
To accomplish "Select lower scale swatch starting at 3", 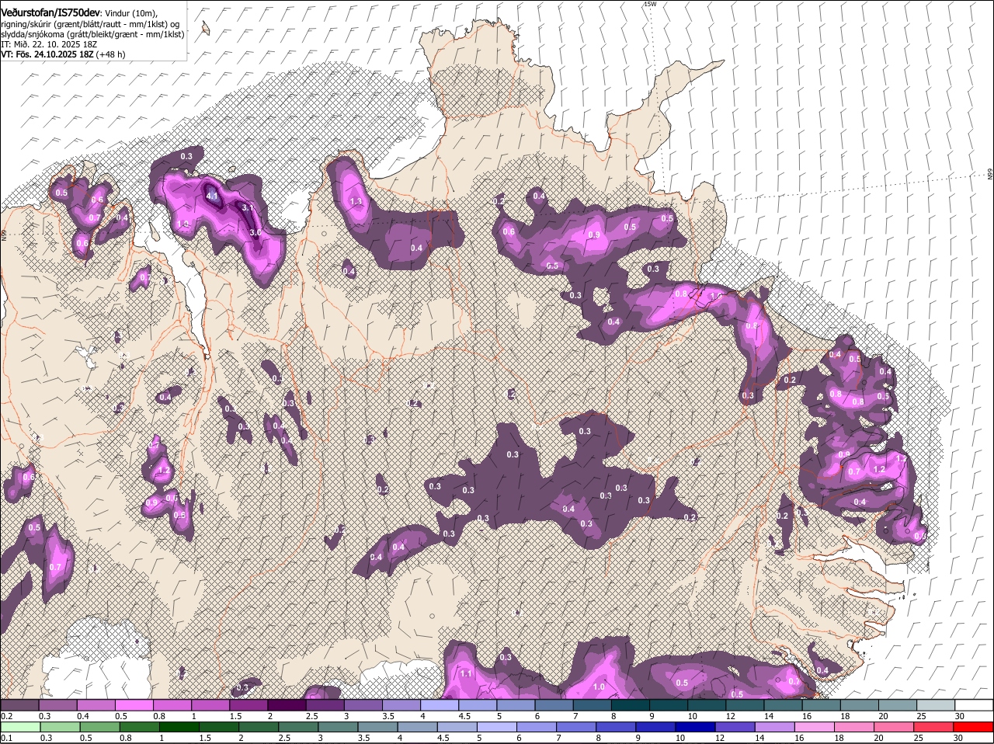I will (338, 727).
